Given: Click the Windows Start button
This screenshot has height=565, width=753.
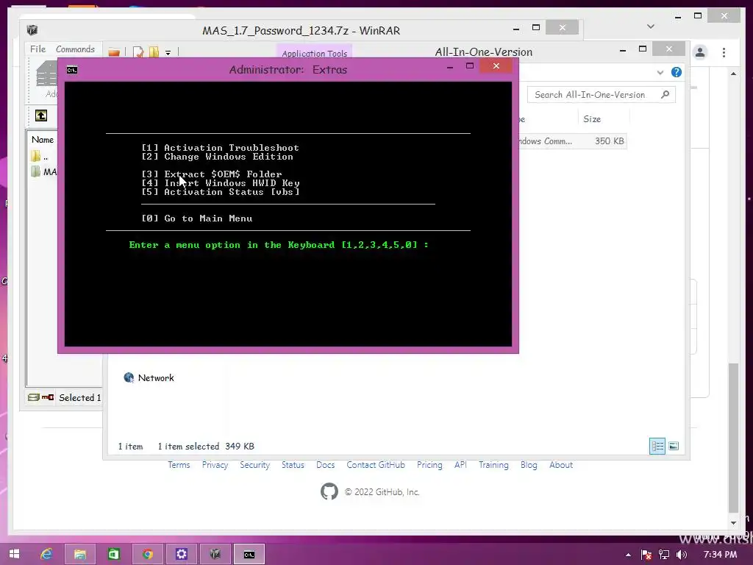Looking at the screenshot, I should pos(14,553).
